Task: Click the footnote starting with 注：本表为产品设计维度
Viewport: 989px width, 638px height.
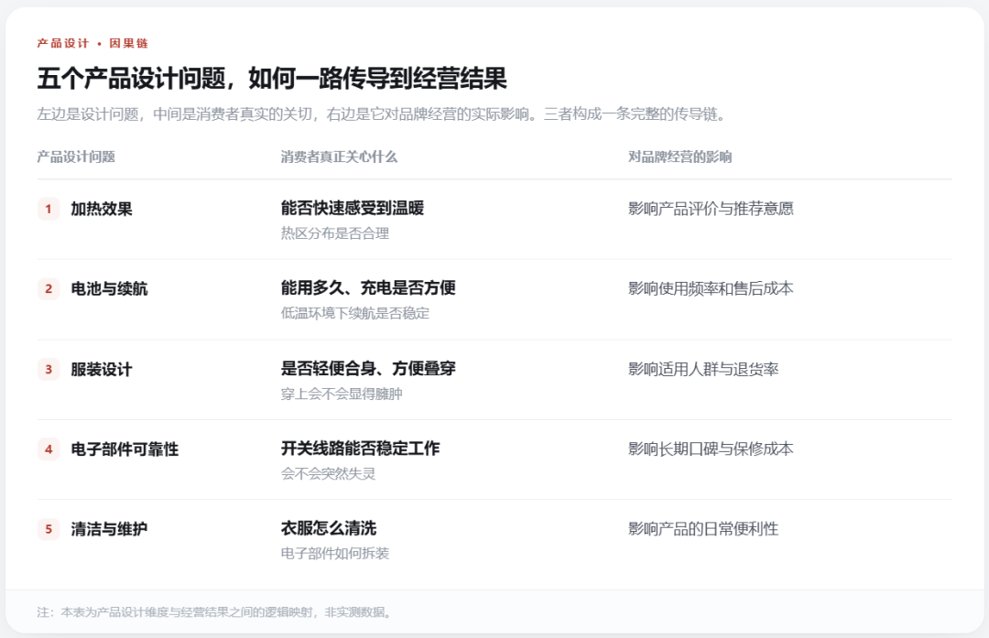Action: pyautogui.click(x=215, y=612)
